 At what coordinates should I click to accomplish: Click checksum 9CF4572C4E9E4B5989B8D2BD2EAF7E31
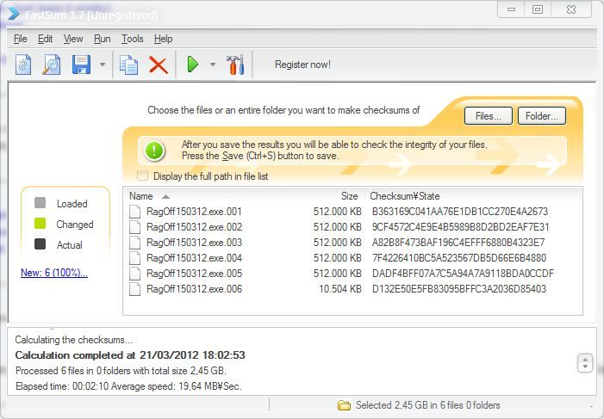point(460,227)
